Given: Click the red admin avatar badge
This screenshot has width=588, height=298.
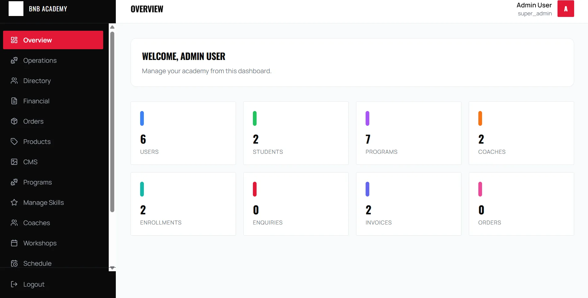Looking at the screenshot, I should point(566,9).
